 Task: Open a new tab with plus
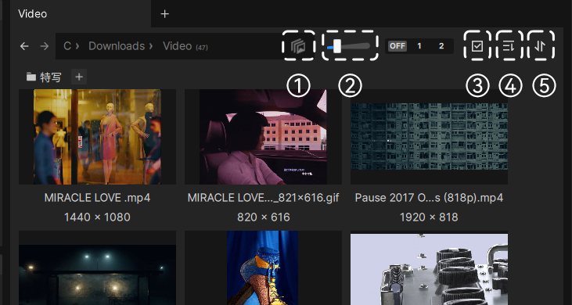165,14
